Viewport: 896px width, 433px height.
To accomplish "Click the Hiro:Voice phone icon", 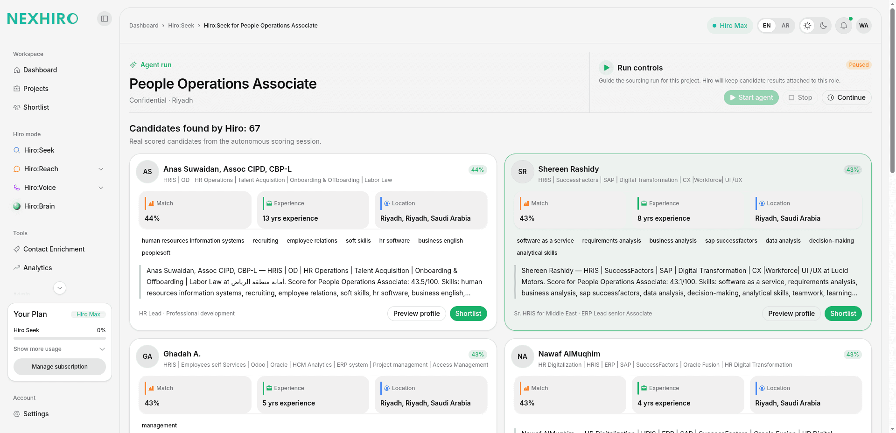I will click(x=17, y=188).
